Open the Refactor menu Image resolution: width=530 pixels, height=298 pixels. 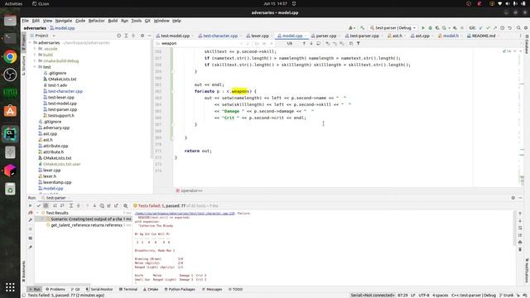[96, 21]
